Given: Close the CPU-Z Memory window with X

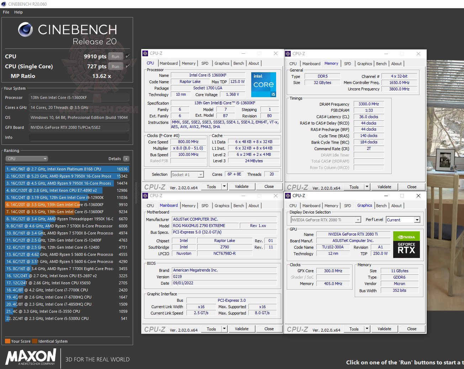Looking at the screenshot, I should point(418,54).
